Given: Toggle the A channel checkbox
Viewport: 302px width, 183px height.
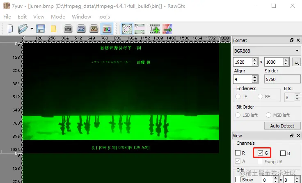Looking at the screenshot, I should [238, 161].
